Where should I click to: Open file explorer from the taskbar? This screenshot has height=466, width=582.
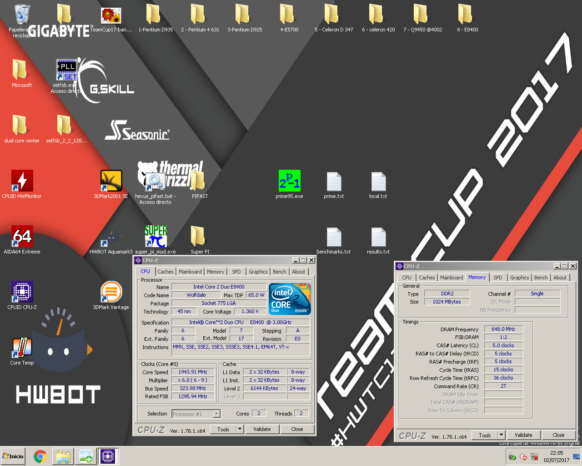(x=63, y=456)
